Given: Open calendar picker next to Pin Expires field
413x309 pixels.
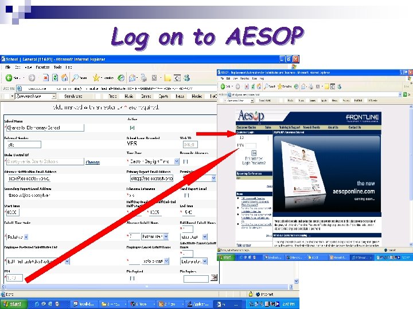Looking at the screenshot, I should [x=214, y=278].
